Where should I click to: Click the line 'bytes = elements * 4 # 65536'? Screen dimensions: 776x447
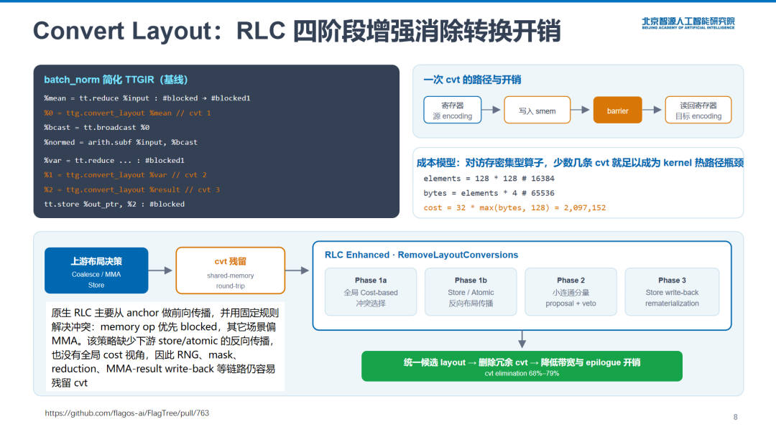[x=489, y=193]
